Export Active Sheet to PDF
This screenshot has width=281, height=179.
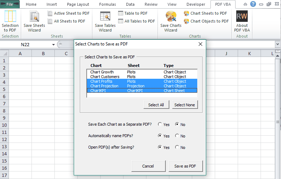tap(68, 13)
